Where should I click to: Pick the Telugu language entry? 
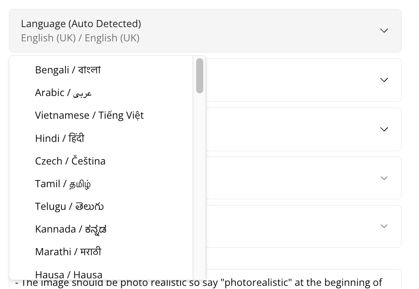click(x=69, y=206)
